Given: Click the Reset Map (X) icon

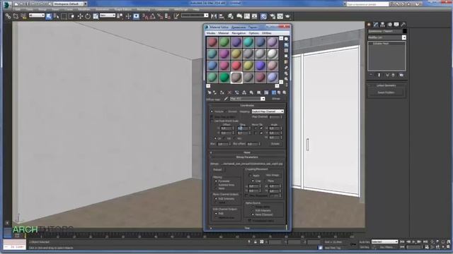Looking at the screenshot, I should click(229, 92).
